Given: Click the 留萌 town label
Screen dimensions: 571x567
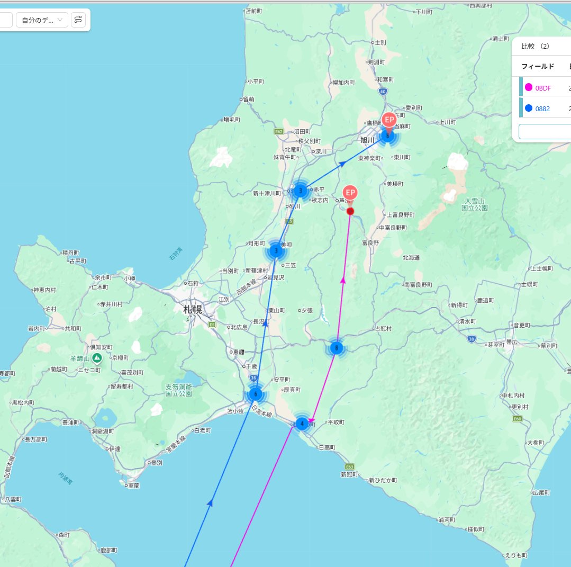Looking at the screenshot, I should 249,99.
